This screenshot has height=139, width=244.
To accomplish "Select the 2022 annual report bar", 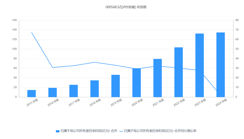I will pos(179,72).
